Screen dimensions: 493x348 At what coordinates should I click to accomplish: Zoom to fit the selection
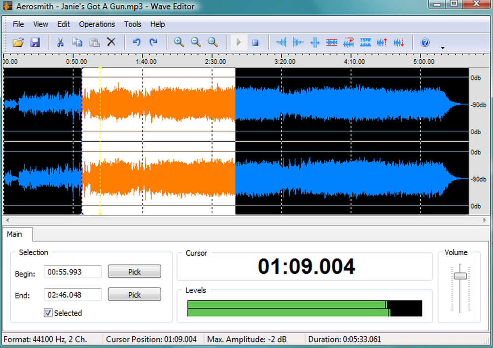(213, 42)
